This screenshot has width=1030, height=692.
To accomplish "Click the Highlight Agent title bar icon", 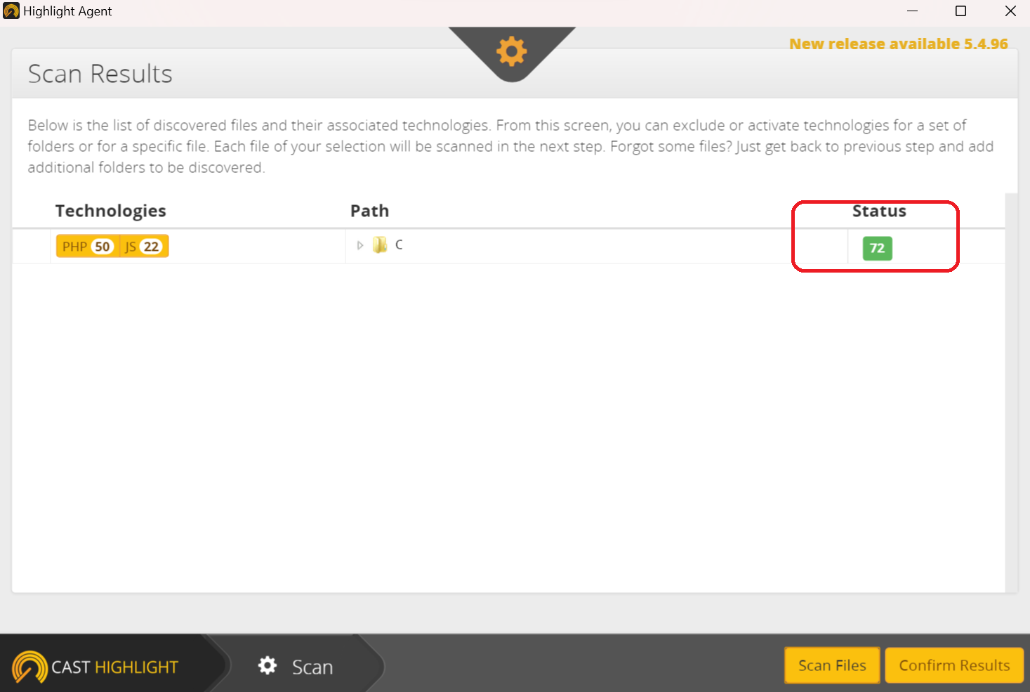I will 11,11.
